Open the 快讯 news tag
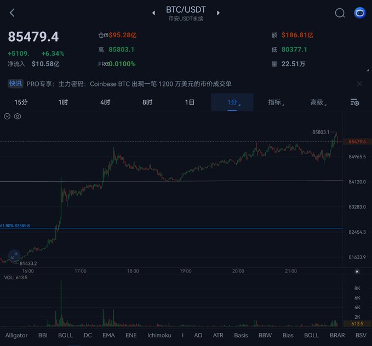372x346 pixels. click(x=16, y=84)
